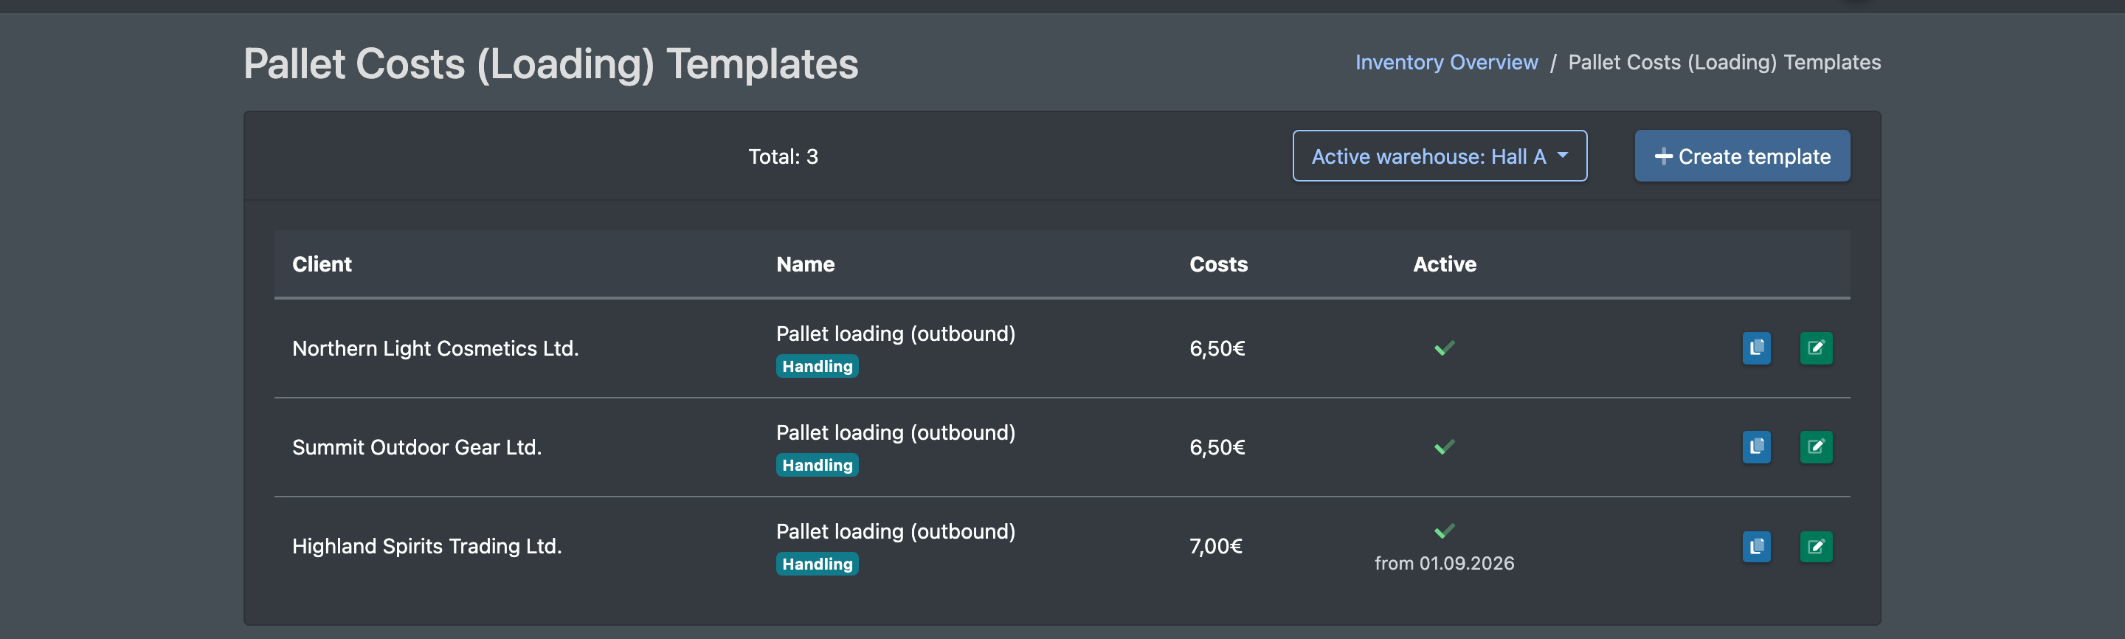The width and height of the screenshot is (2125, 639).
Task: Click the Handling badge in Northern Light row
Action: coord(817,366)
